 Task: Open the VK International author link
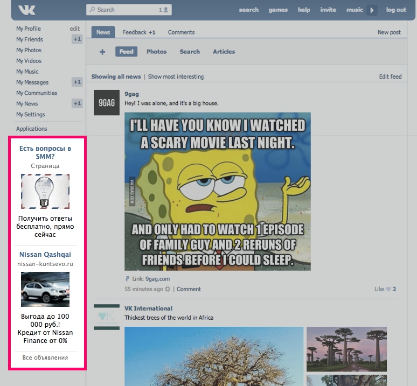click(x=148, y=308)
